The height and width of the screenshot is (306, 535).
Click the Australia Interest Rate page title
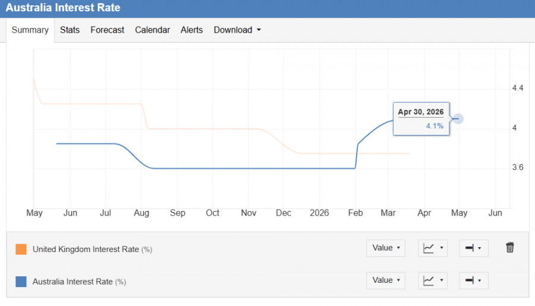tap(63, 8)
